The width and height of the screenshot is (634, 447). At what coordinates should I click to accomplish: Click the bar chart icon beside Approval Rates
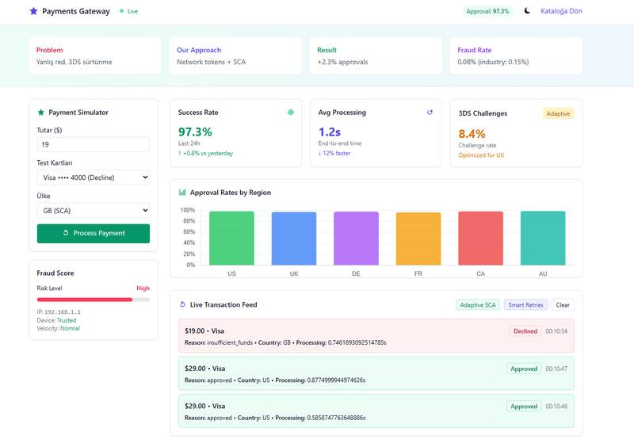182,192
